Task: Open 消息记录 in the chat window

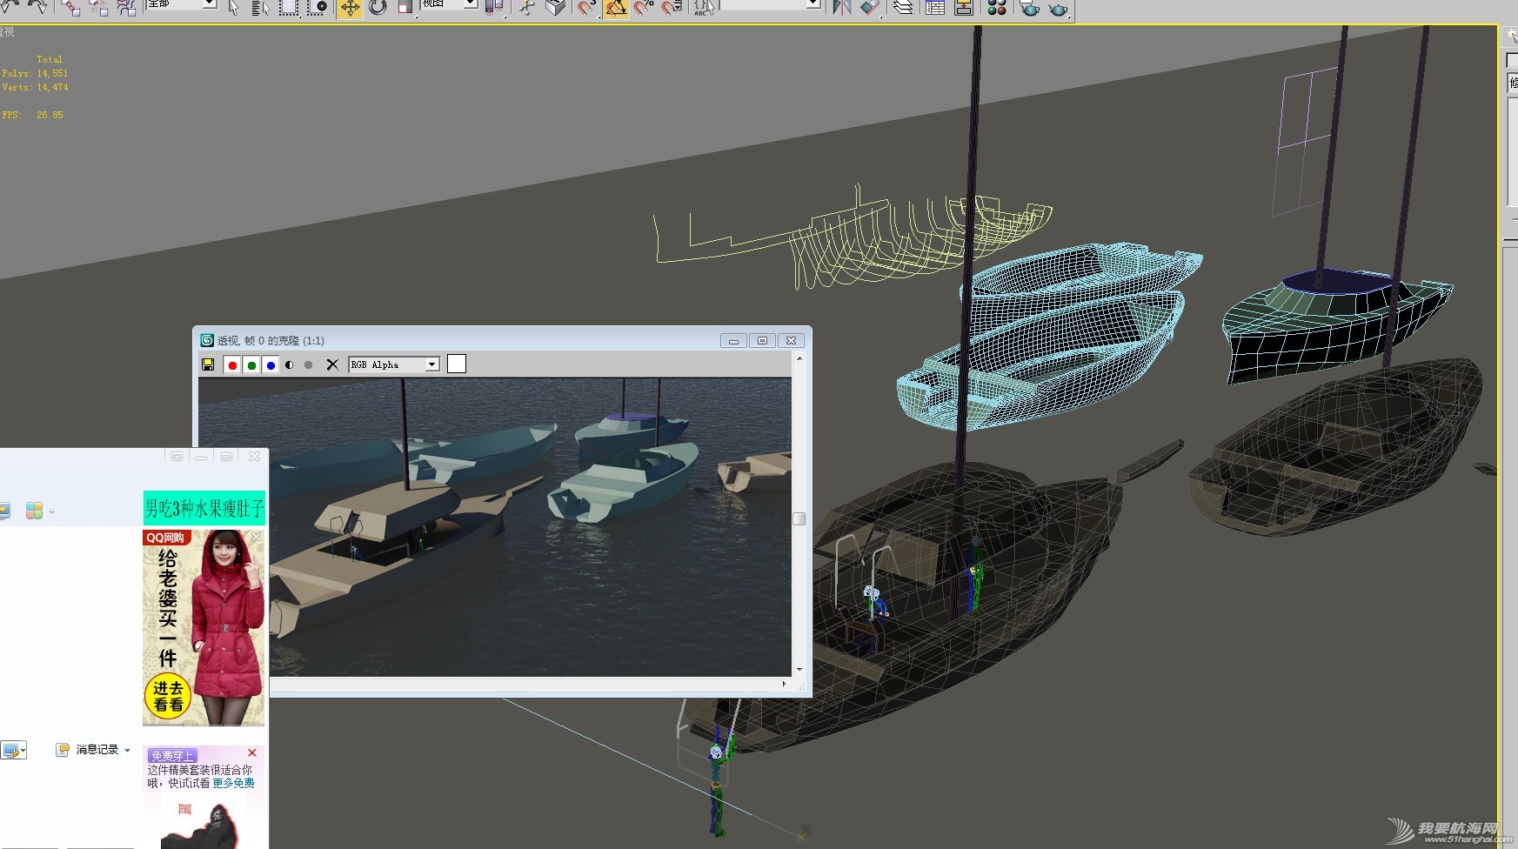Action: tap(88, 749)
